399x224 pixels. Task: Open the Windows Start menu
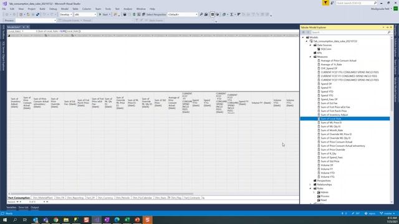[4, 220]
